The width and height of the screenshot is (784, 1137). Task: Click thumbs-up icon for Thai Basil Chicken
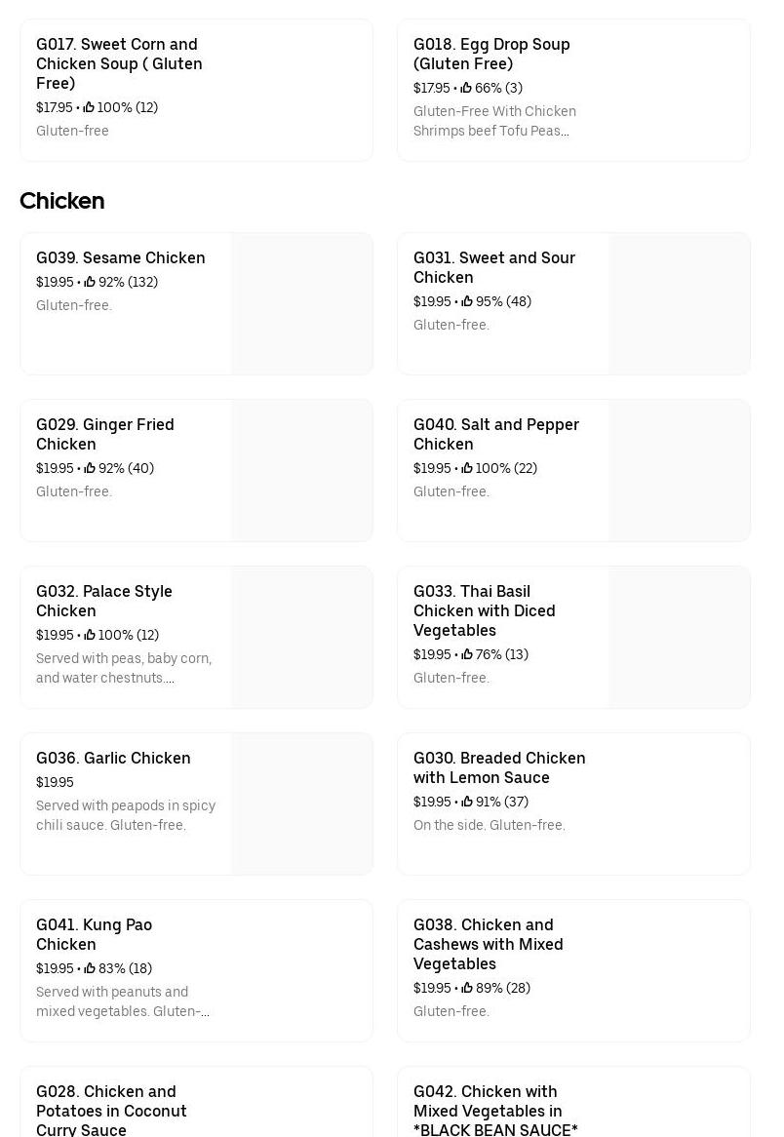467,654
